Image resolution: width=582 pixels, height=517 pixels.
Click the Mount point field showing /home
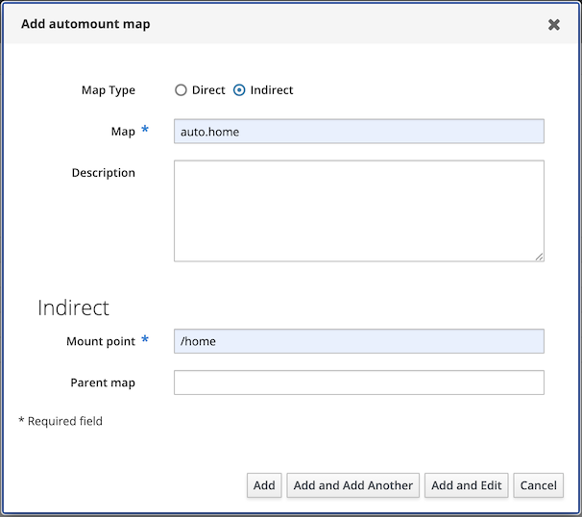coord(358,341)
